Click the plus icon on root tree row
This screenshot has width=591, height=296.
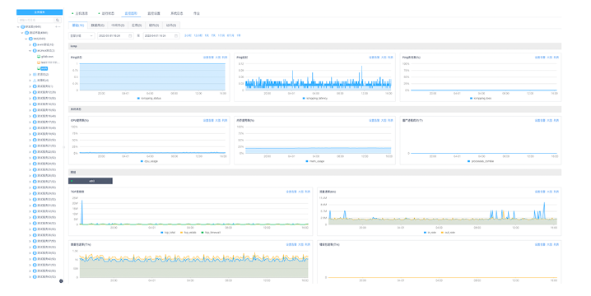(57, 27)
